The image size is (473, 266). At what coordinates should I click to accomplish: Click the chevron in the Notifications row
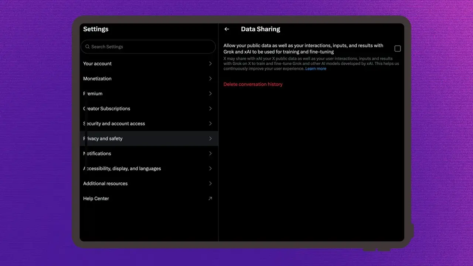210,153
